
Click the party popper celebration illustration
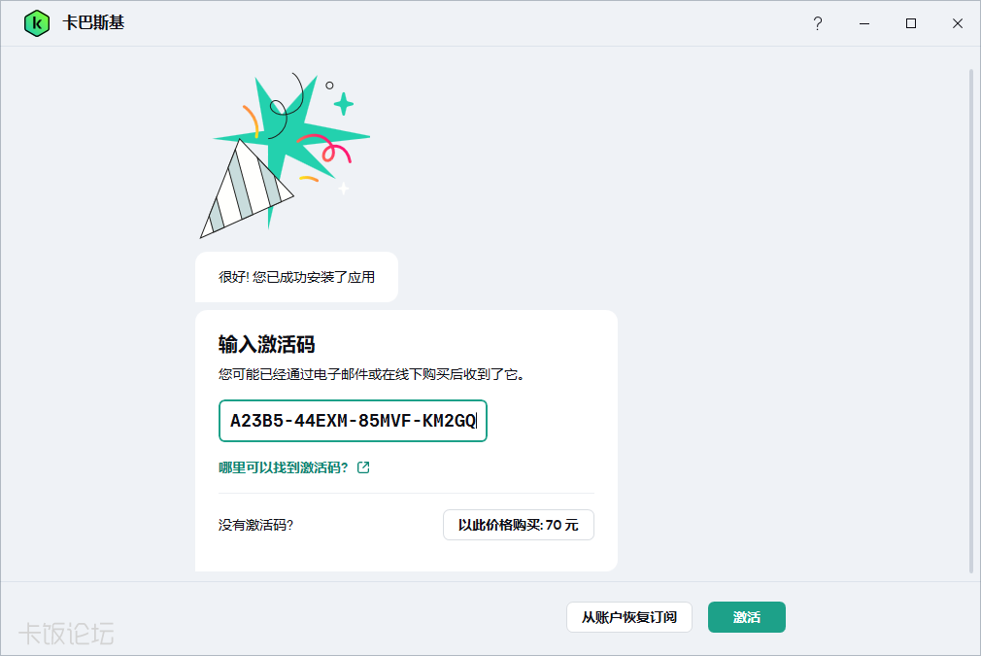285,155
